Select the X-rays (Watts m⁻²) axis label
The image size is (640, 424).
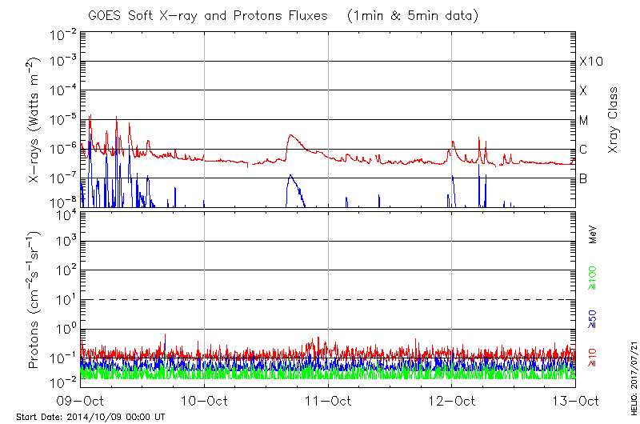click(34, 119)
